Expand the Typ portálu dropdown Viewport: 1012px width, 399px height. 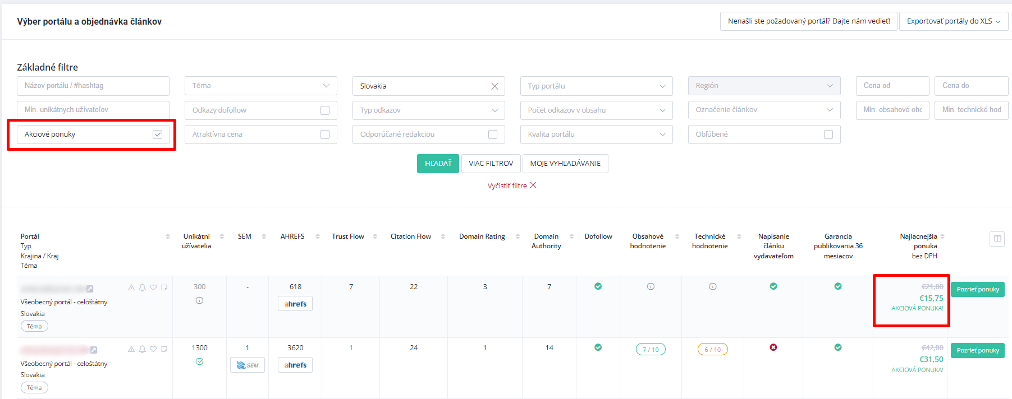click(596, 86)
